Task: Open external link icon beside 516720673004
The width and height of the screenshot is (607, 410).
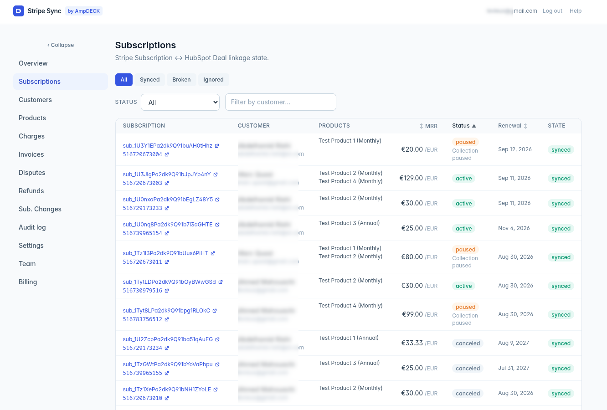Action: (x=167, y=154)
